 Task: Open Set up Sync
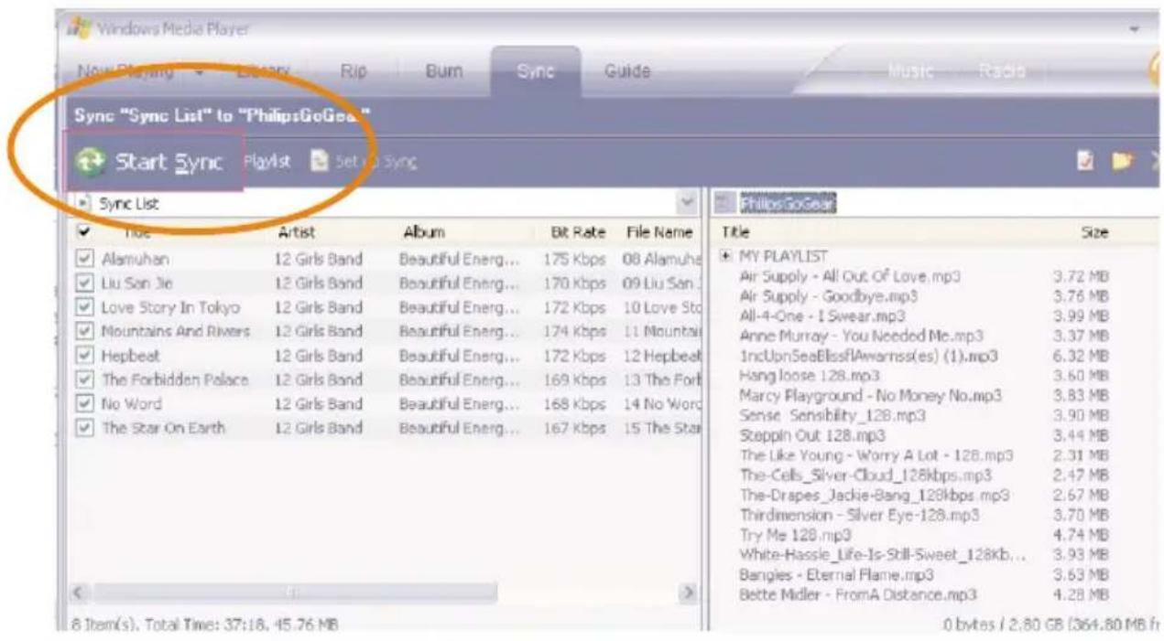[x=364, y=162]
